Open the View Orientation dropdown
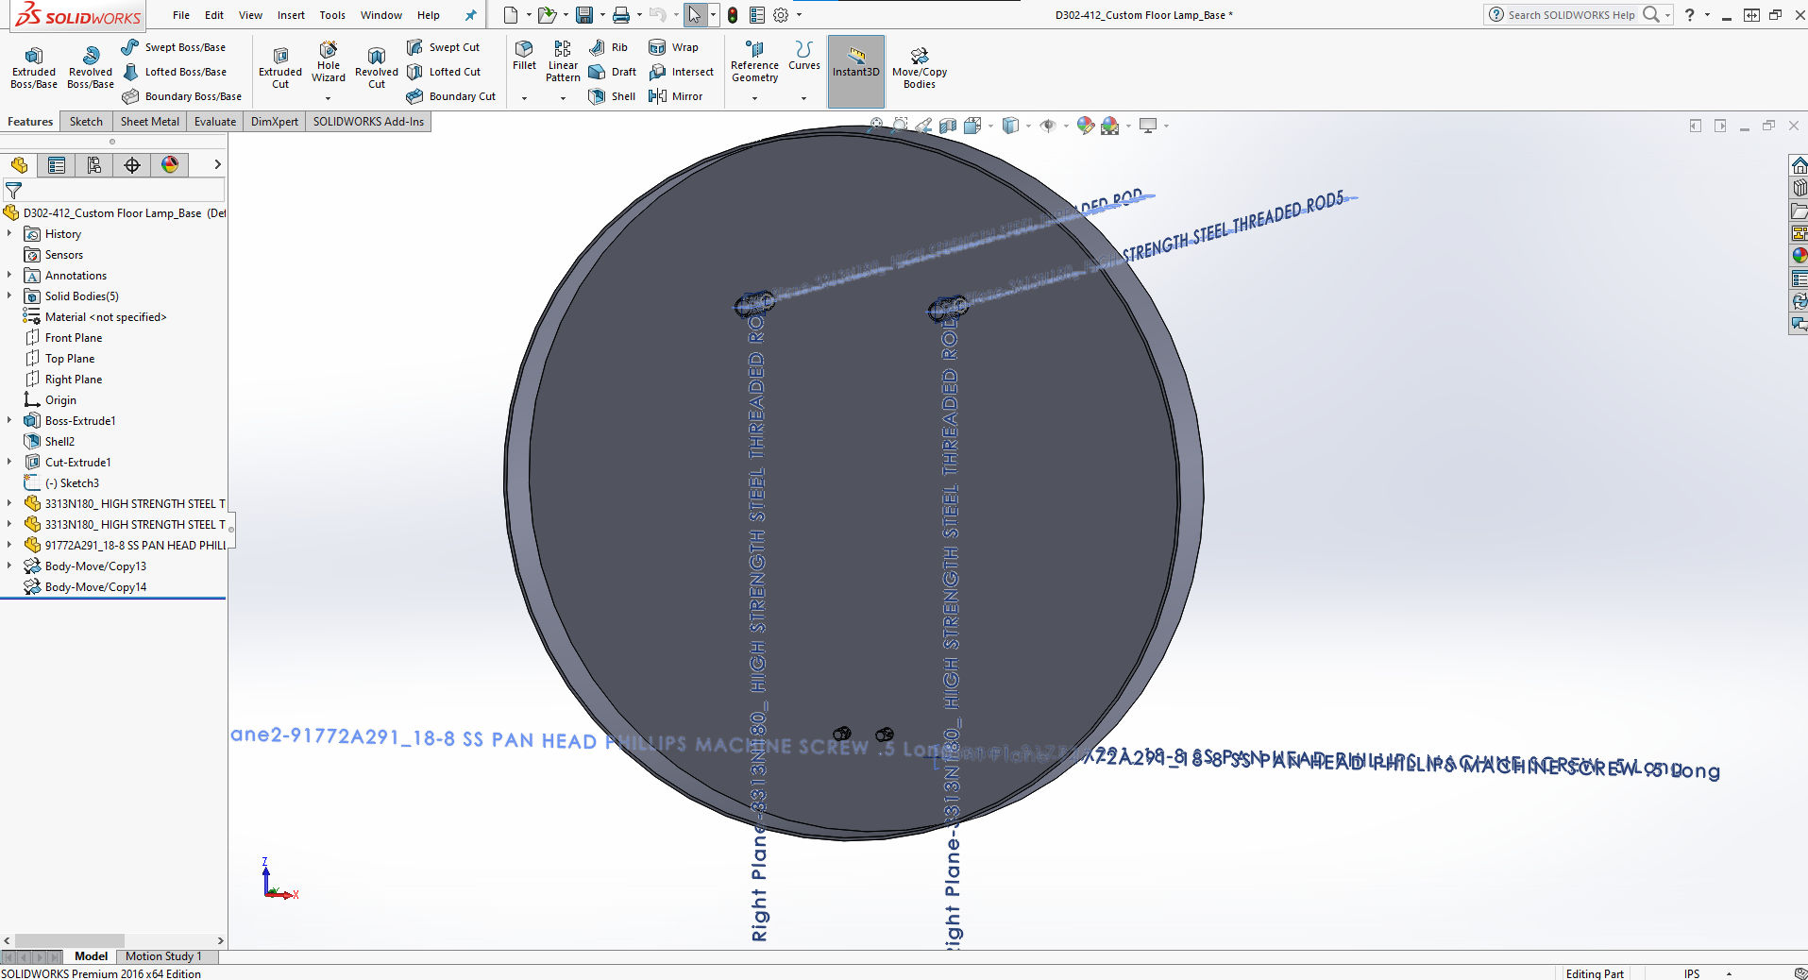Image resolution: width=1808 pixels, height=980 pixels. pyautogui.click(x=991, y=126)
